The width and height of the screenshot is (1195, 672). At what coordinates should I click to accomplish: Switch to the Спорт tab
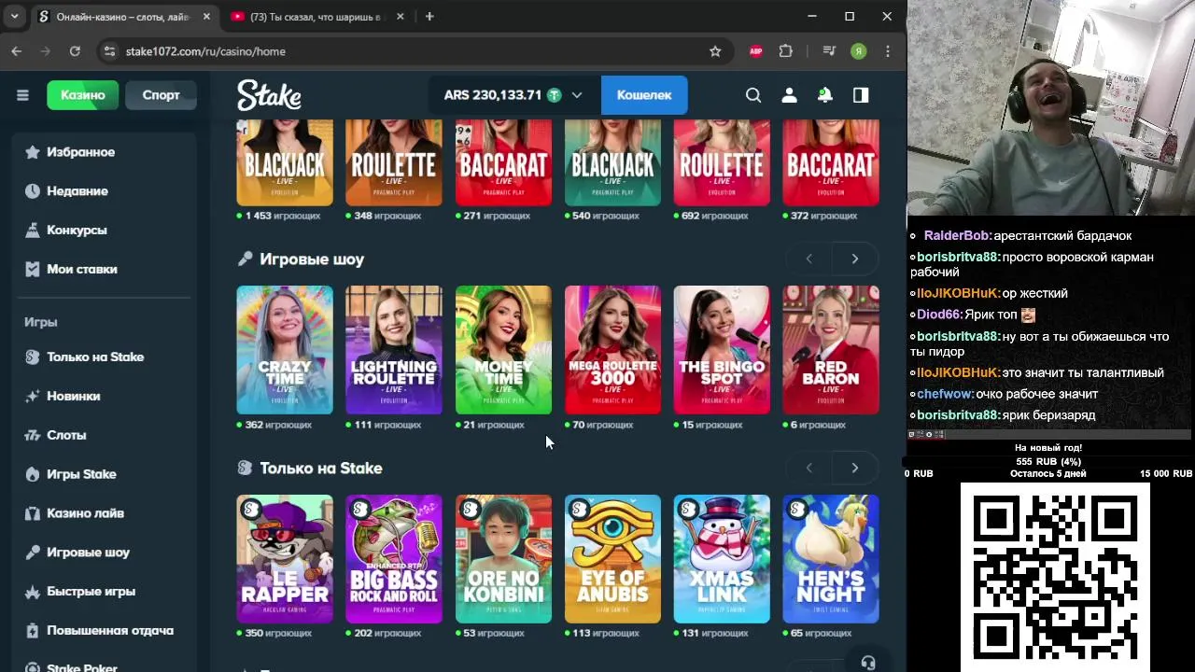(x=161, y=95)
